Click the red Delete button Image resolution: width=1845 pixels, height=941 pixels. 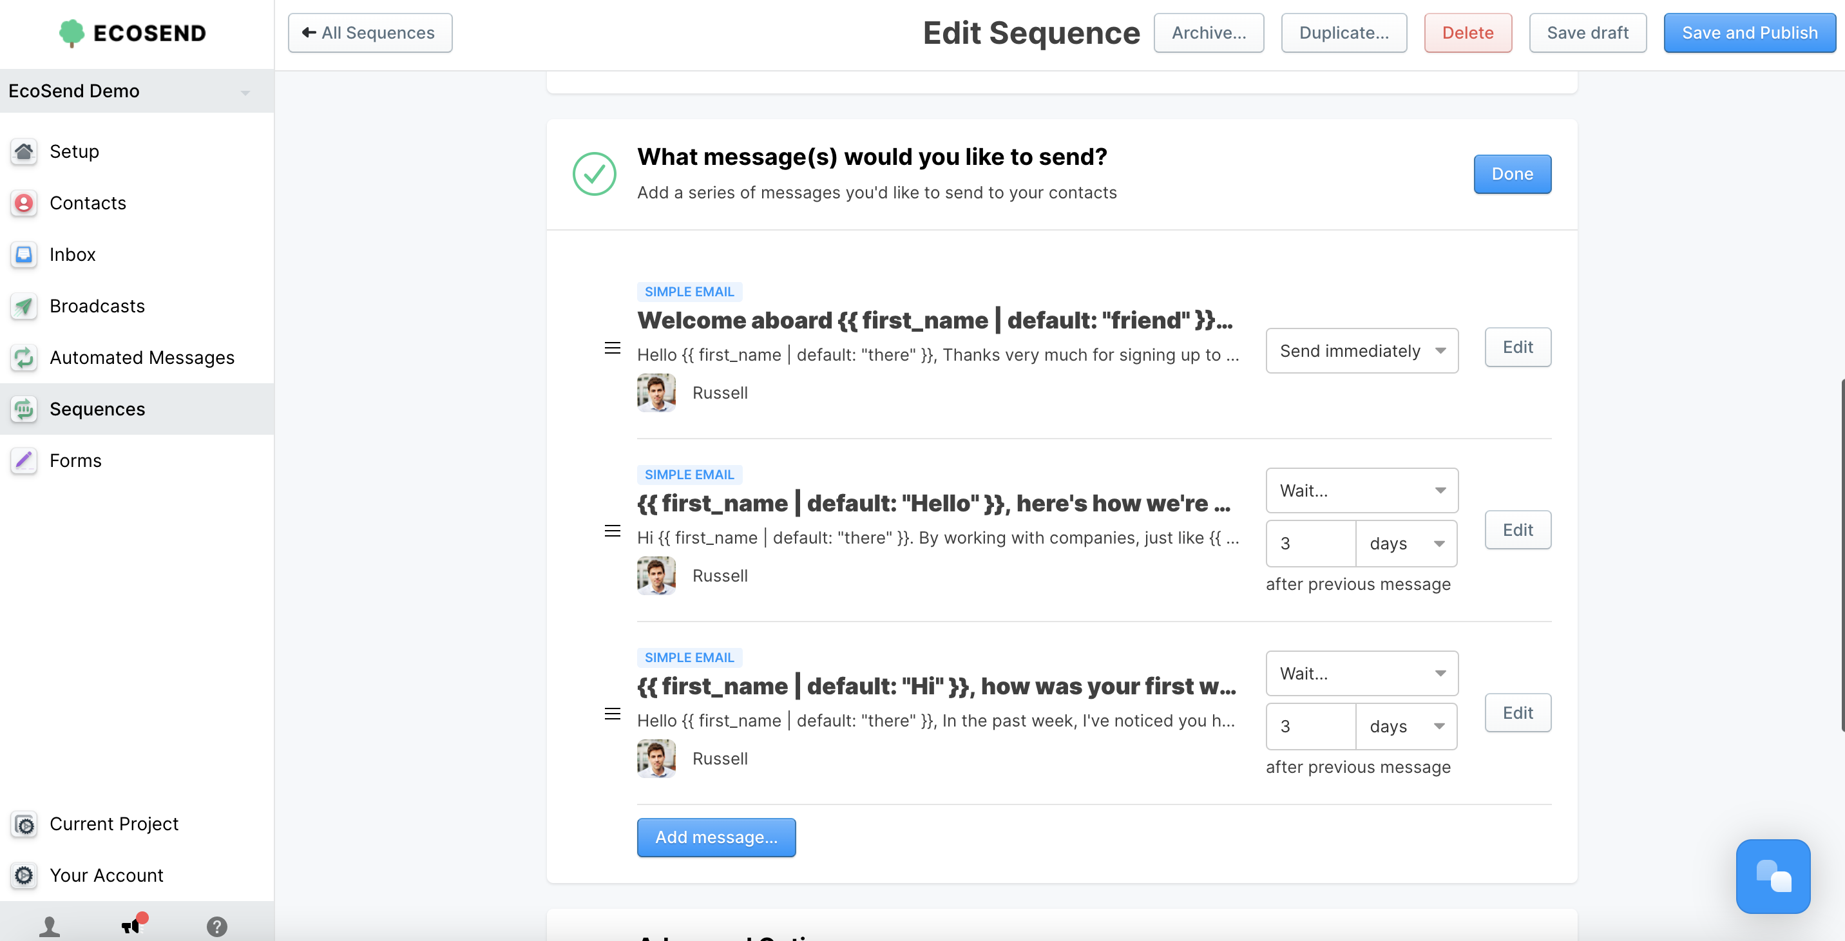(1467, 33)
